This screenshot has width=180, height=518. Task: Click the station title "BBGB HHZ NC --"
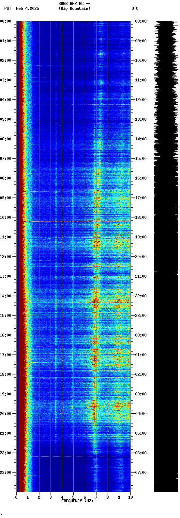click(x=74, y=4)
